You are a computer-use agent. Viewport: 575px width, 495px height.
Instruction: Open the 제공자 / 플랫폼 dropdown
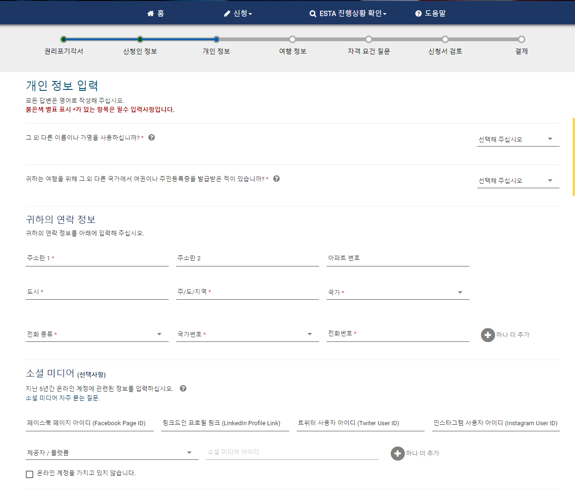click(x=112, y=453)
